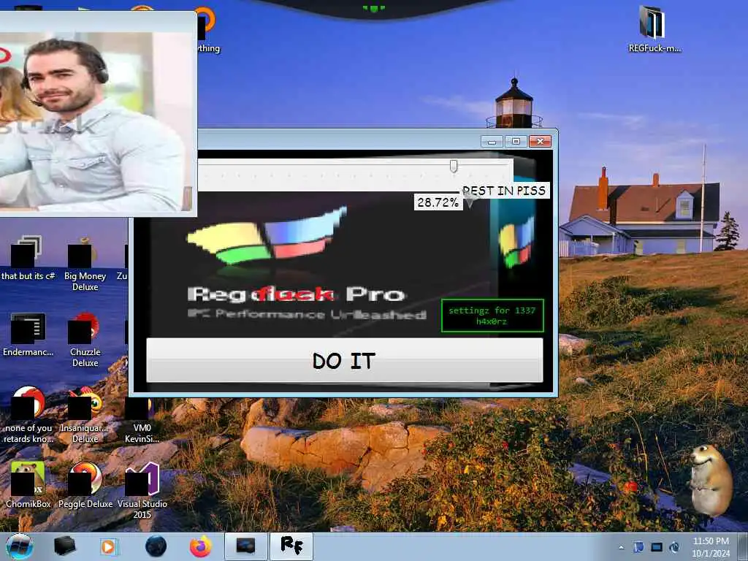Select the Big Money Deluxe desktop icon
Screen dimensions: 748x561
(85, 263)
